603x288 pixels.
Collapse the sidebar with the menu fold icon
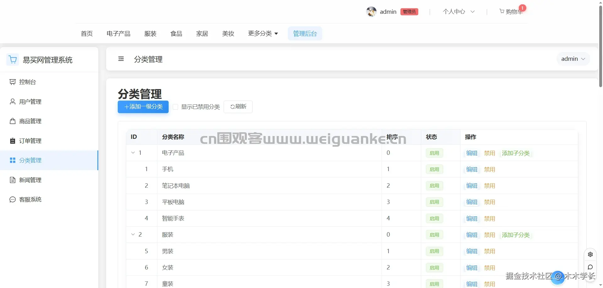pos(121,59)
